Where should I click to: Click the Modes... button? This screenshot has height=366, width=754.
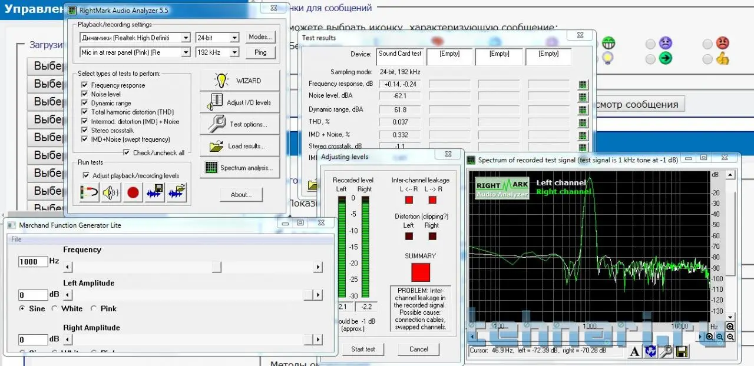tap(260, 37)
